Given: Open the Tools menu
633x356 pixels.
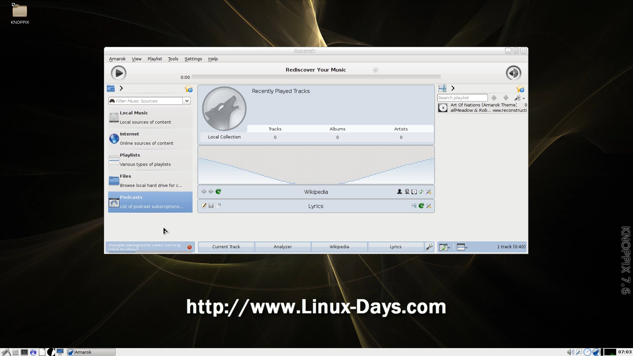Looking at the screenshot, I should [x=173, y=59].
